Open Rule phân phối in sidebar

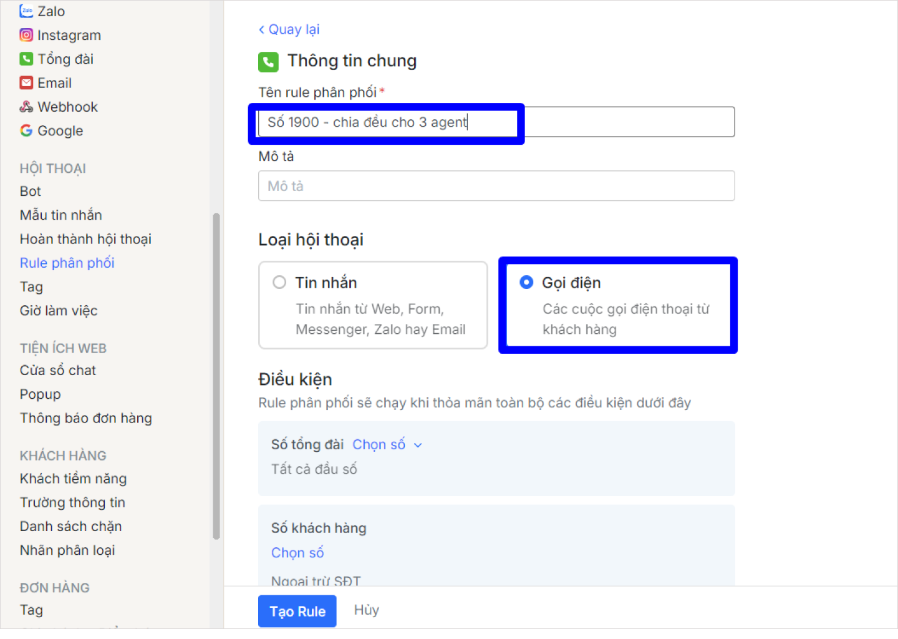(x=67, y=263)
